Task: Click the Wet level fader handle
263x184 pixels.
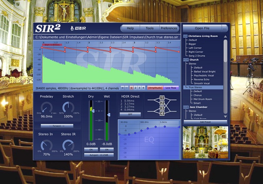Action: pyautogui.click(x=109, y=115)
